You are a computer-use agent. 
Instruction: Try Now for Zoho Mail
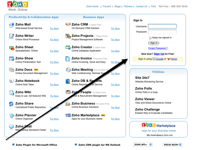point(54,28)
